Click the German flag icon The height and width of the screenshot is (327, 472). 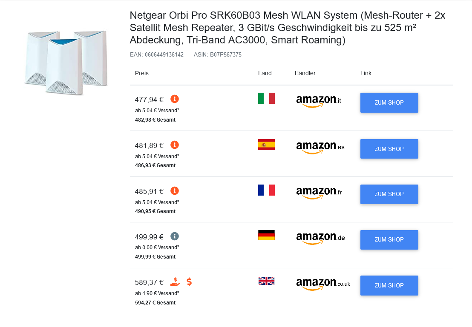(266, 235)
